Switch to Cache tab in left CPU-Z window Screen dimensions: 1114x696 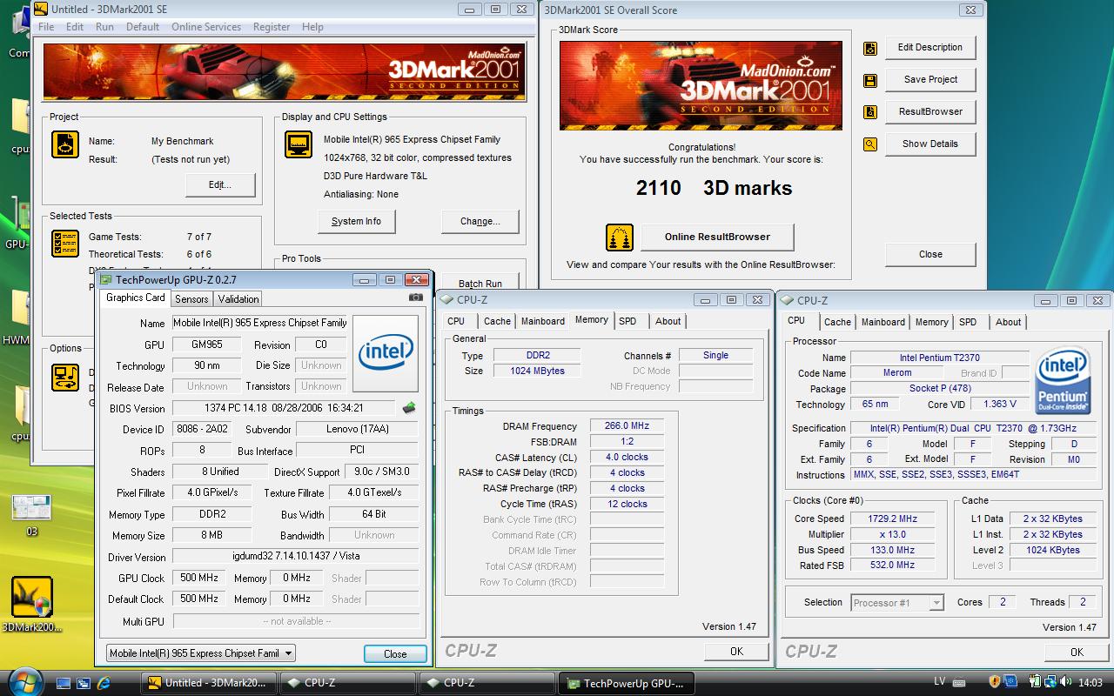tap(497, 321)
